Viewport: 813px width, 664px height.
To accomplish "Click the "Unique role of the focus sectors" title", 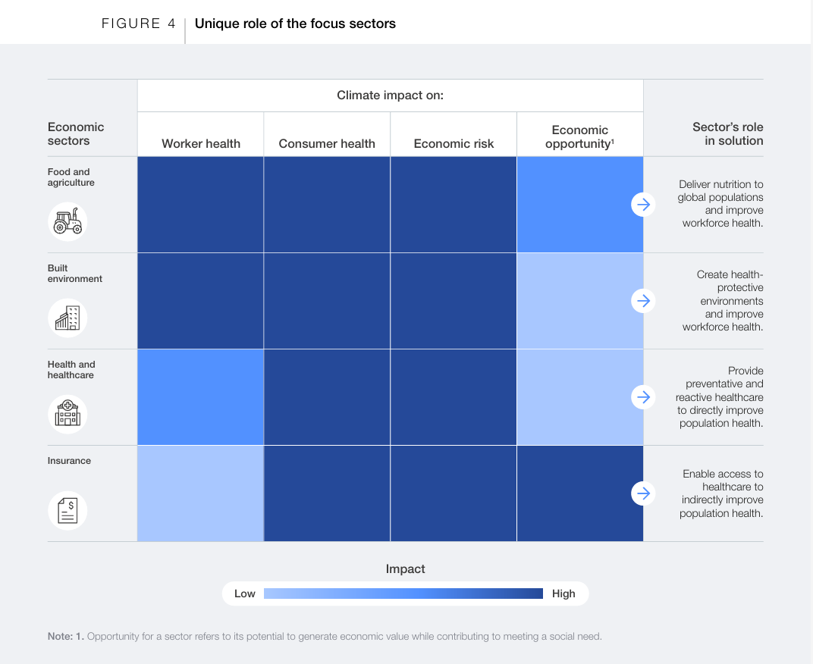I will tap(295, 23).
